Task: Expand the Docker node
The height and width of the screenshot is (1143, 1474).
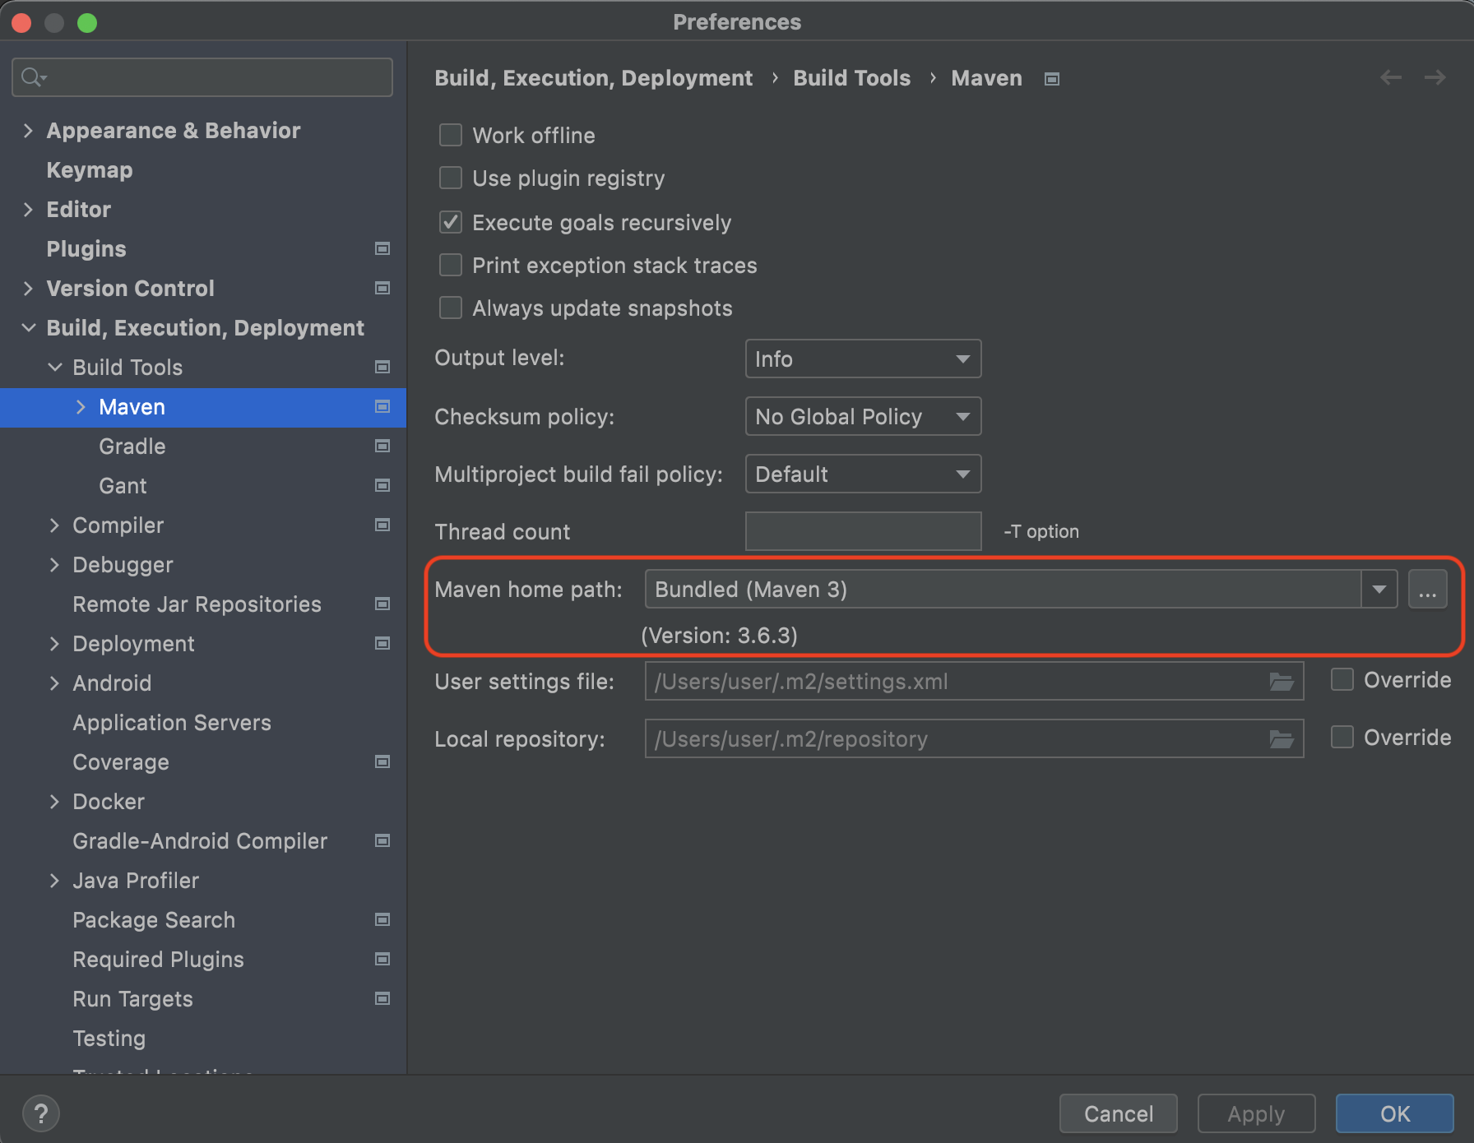Action: [x=54, y=802]
